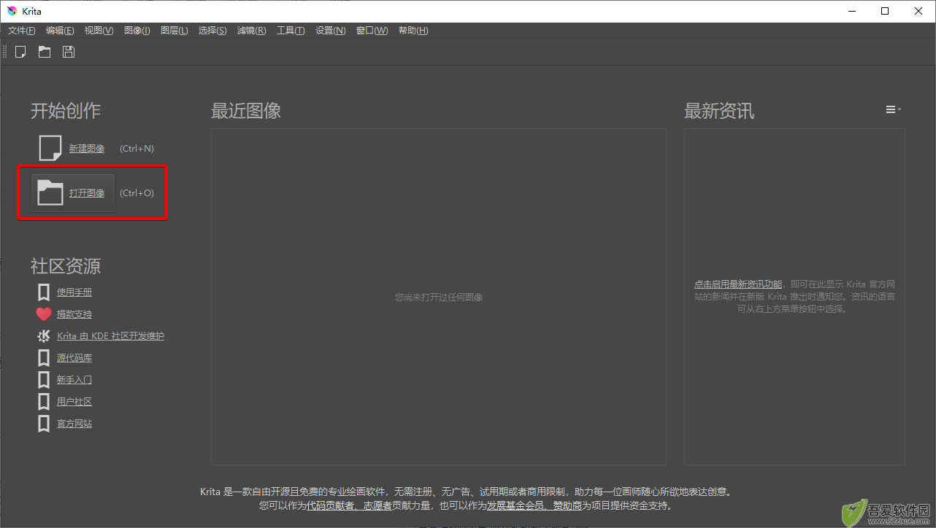Open the 图层(L) menu
The image size is (936, 528).
(174, 31)
